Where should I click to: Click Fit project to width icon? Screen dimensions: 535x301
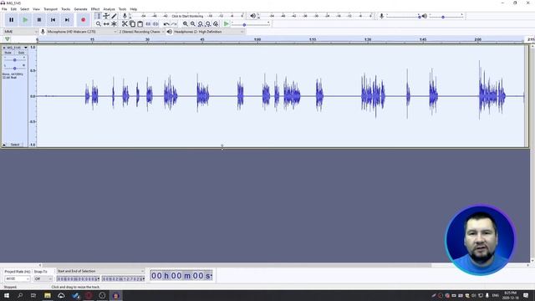pyautogui.click(x=208, y=24)
